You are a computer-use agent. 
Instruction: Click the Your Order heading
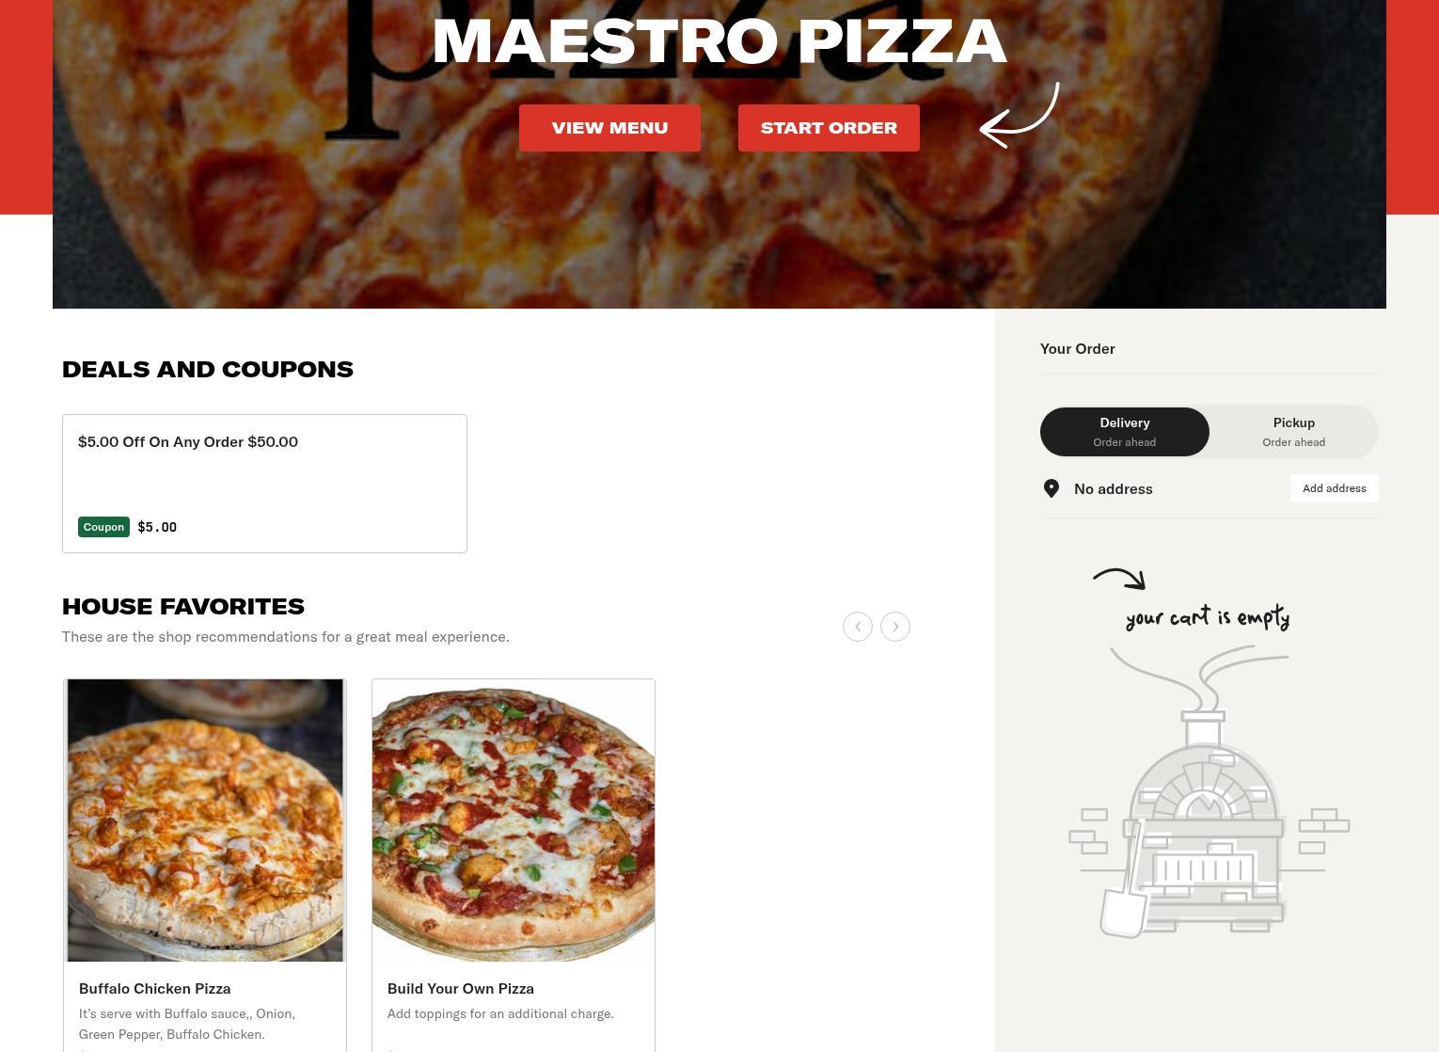click(x=1078, y=349)
